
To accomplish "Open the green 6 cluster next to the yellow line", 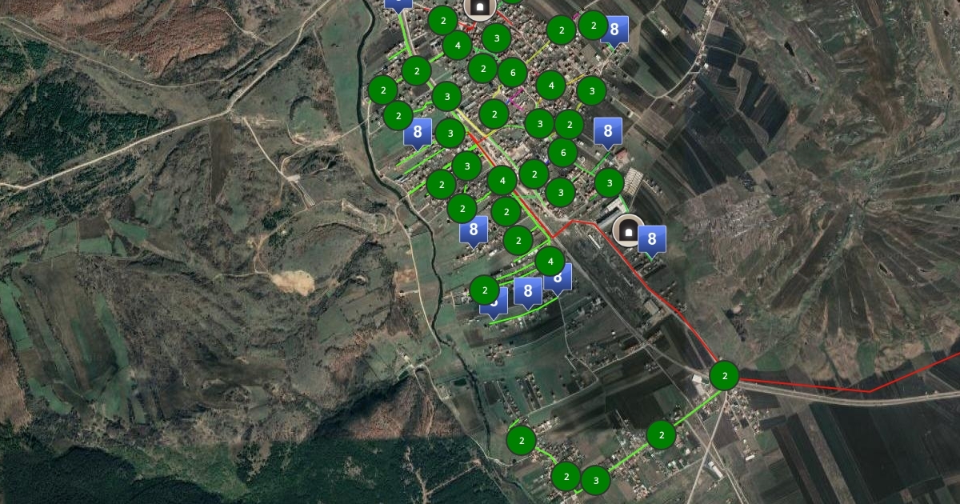I will tap(512, 74).
